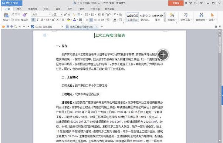Switch to the Docer online templates tab
This screenshot has height=143, width=223.
click(x=44, y=27)
